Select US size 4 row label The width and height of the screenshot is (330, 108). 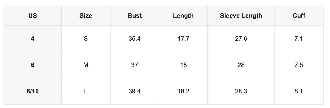[33, 39]
